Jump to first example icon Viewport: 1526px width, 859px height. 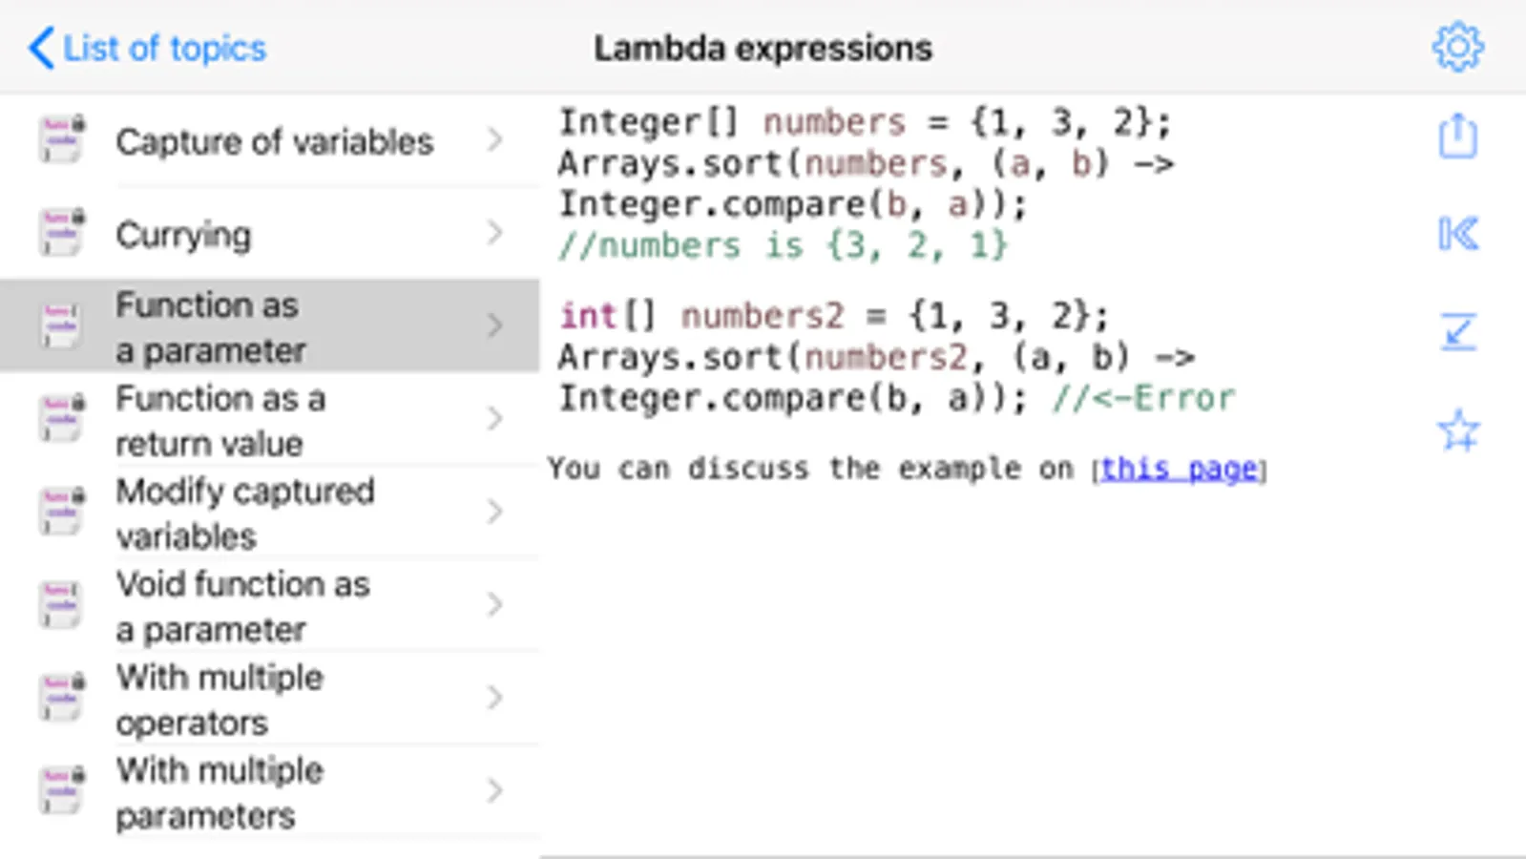(x=1457, y=234)
